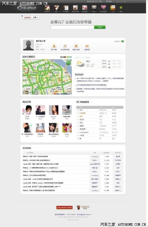Click the green system message count badge

pos(123,41)
